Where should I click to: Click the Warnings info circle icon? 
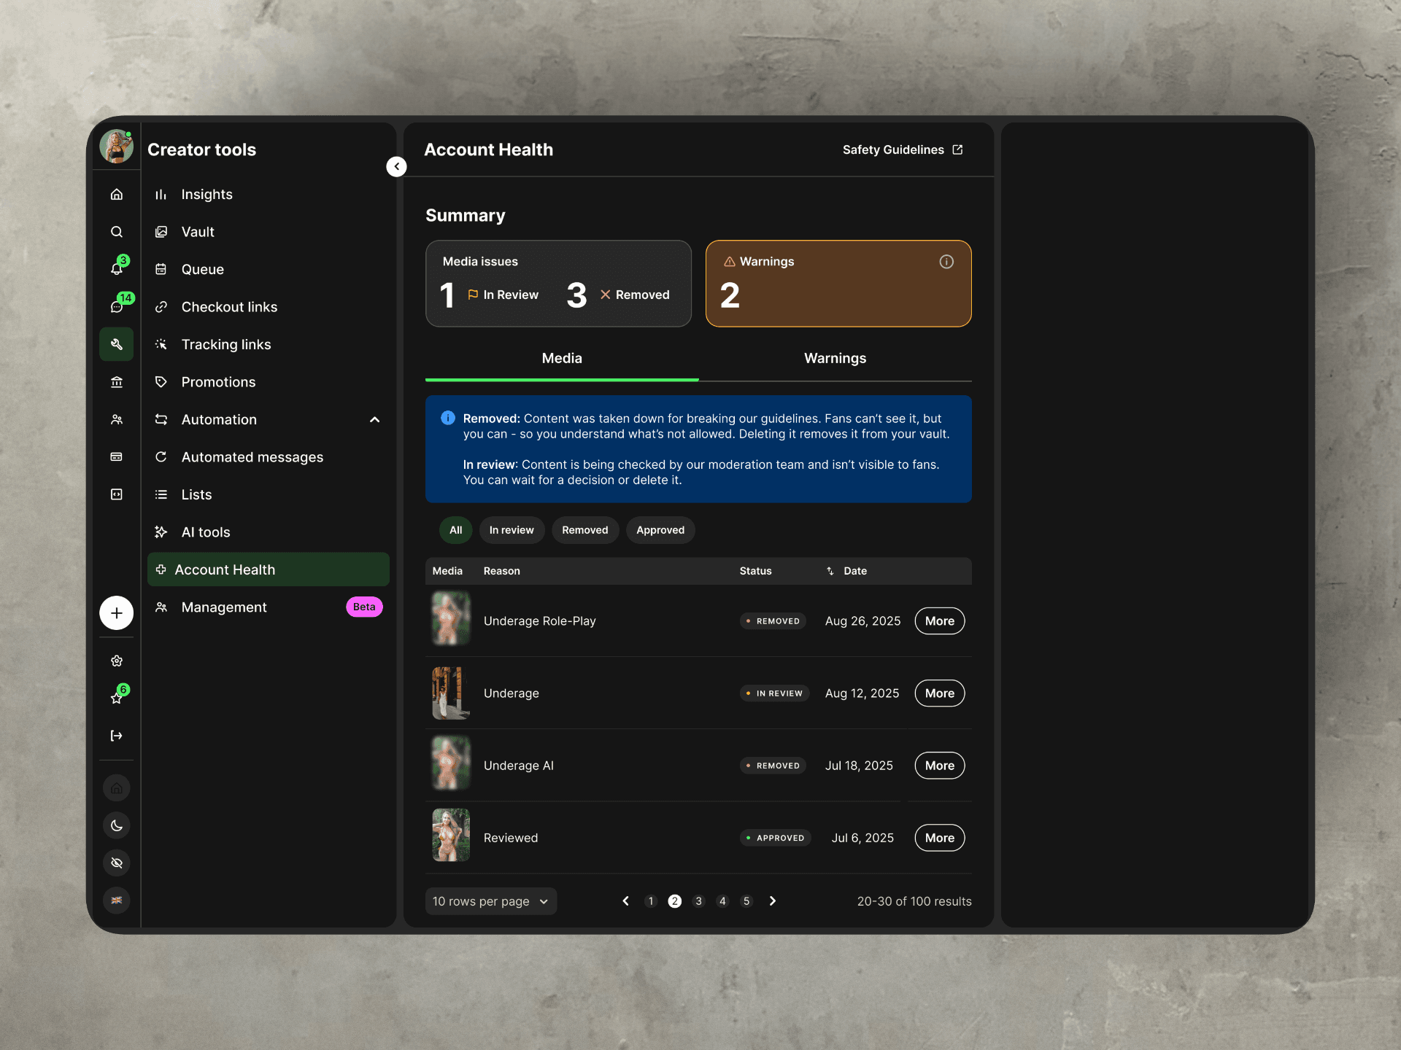946,262
